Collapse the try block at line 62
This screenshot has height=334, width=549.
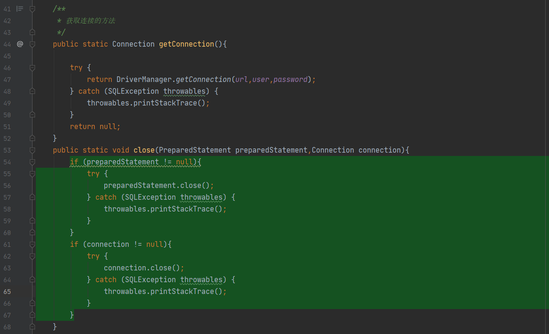pos(32,256)
